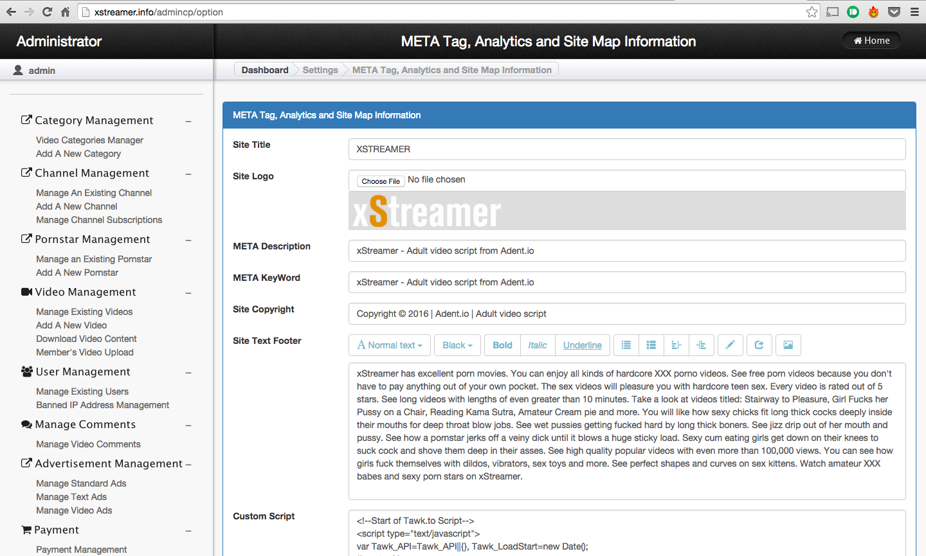Image resolution: width=926 pixels, height=556 pixels.
Task: Click the admin user avatar icon
Action: (18, 70)
